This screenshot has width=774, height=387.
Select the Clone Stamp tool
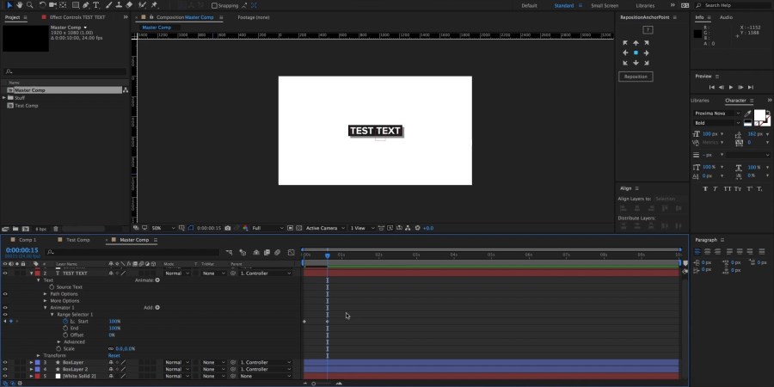point(119,5)
